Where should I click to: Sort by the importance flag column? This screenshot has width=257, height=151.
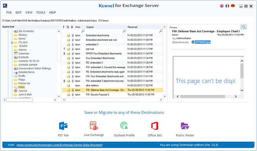(64, 27)
